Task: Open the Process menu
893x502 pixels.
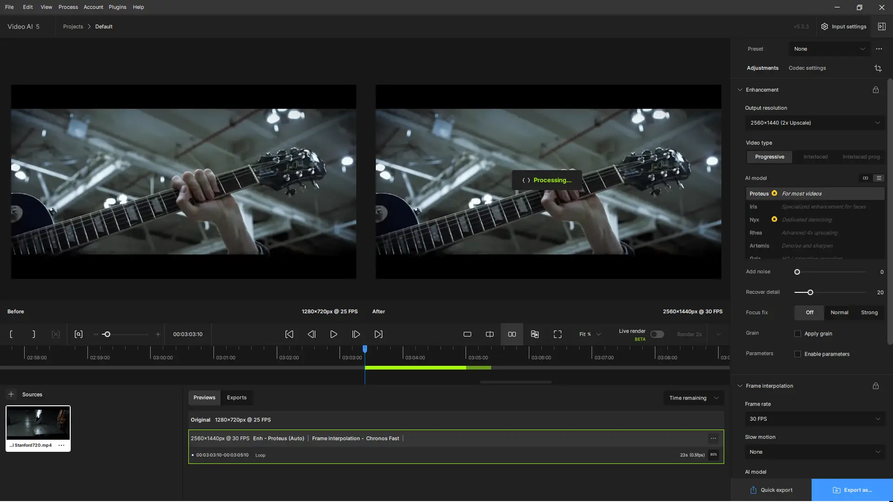Action: 68,7
